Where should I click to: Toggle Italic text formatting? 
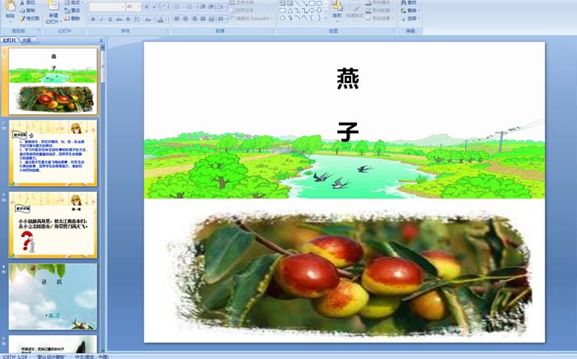coord(100,18)
